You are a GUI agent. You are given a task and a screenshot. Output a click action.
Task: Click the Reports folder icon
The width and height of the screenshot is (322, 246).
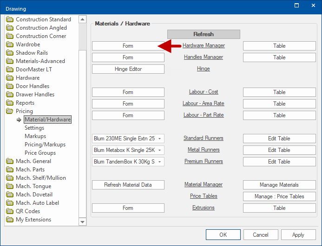pyautogui.click(x=10, y=103)
